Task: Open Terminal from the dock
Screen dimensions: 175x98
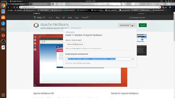Action: (3, 29)
